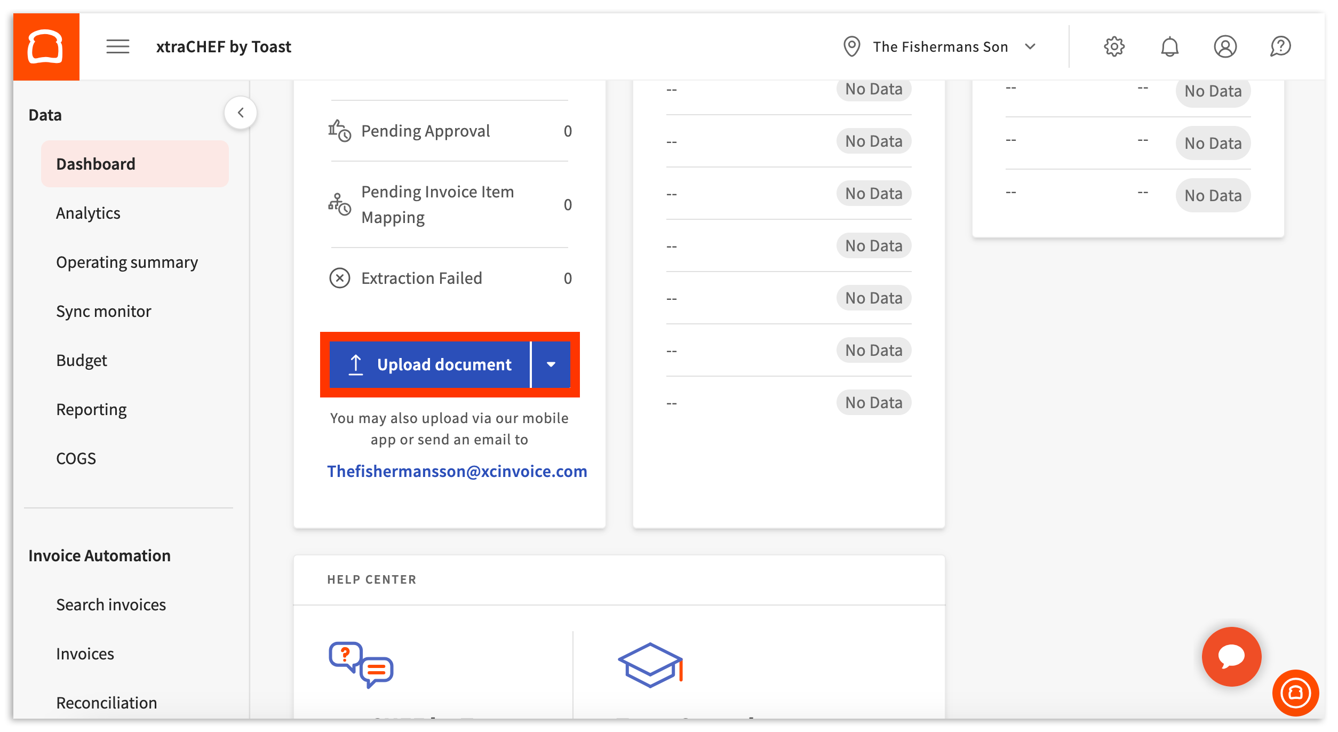Click the help question bubble icon

pos(1280,46)
